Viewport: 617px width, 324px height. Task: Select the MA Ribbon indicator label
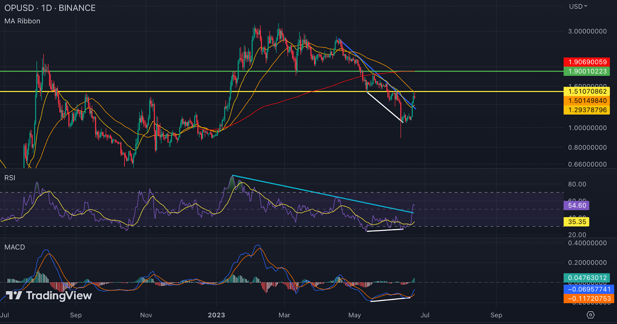tap(22, 21)
